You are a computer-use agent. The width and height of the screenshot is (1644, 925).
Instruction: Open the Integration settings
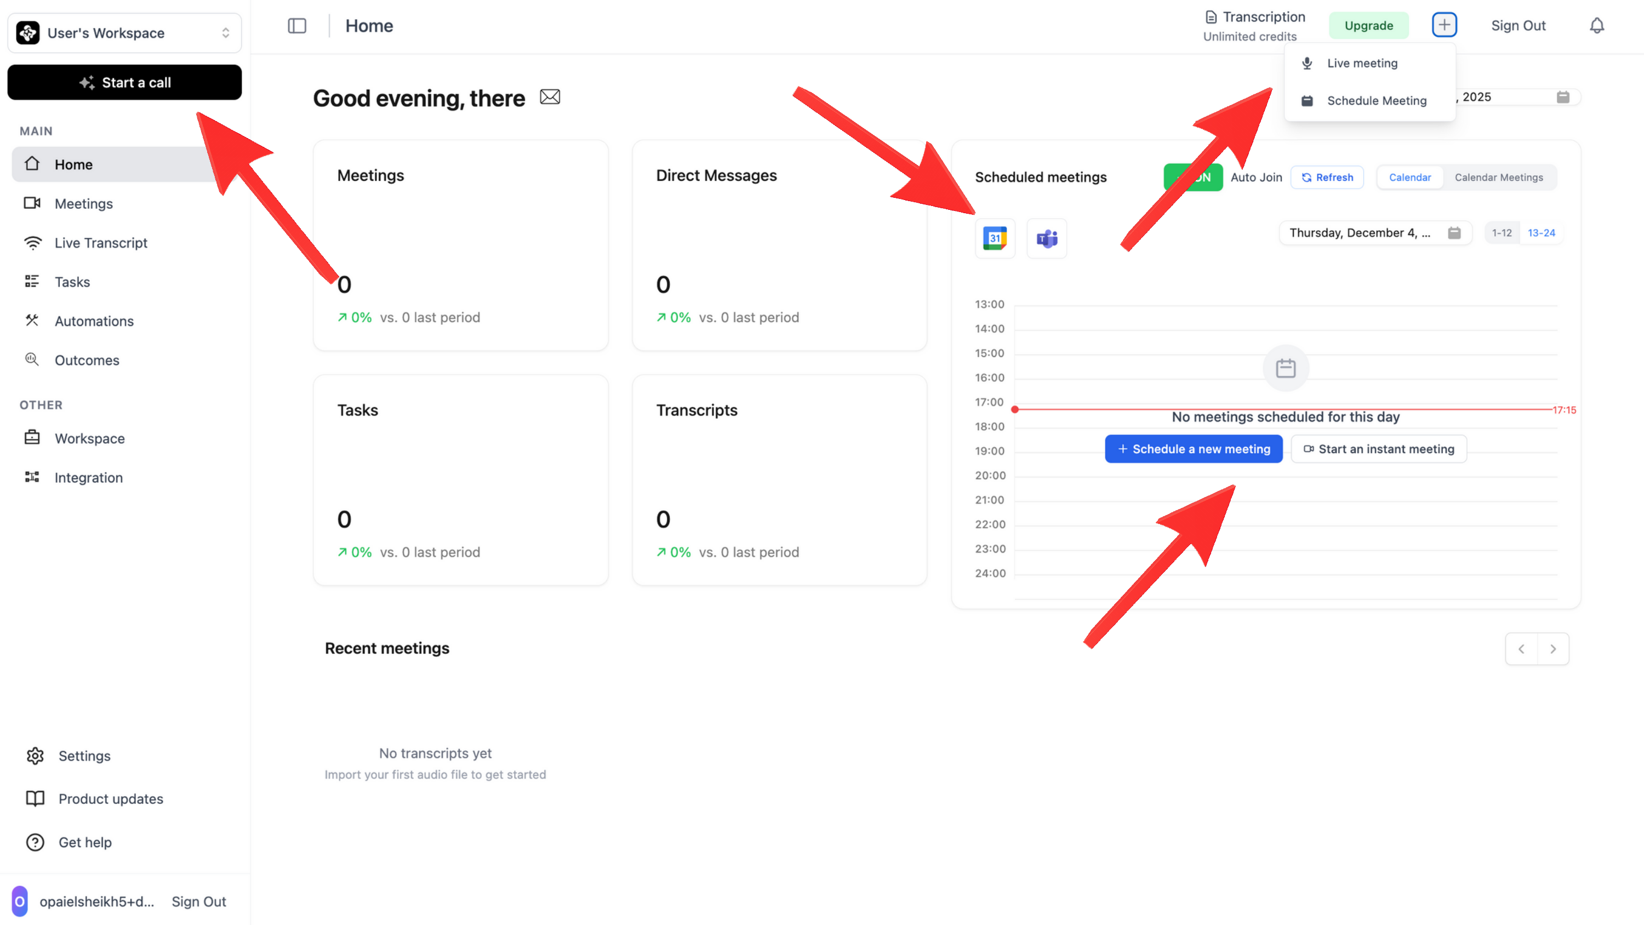88,477
